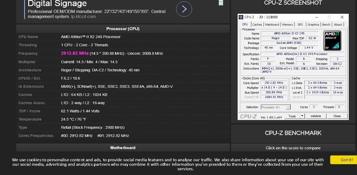Click the 'F.6.2 / 10.6' CPUID value
The width and height of the screenshot is (357, 175).
pos(71,78)
